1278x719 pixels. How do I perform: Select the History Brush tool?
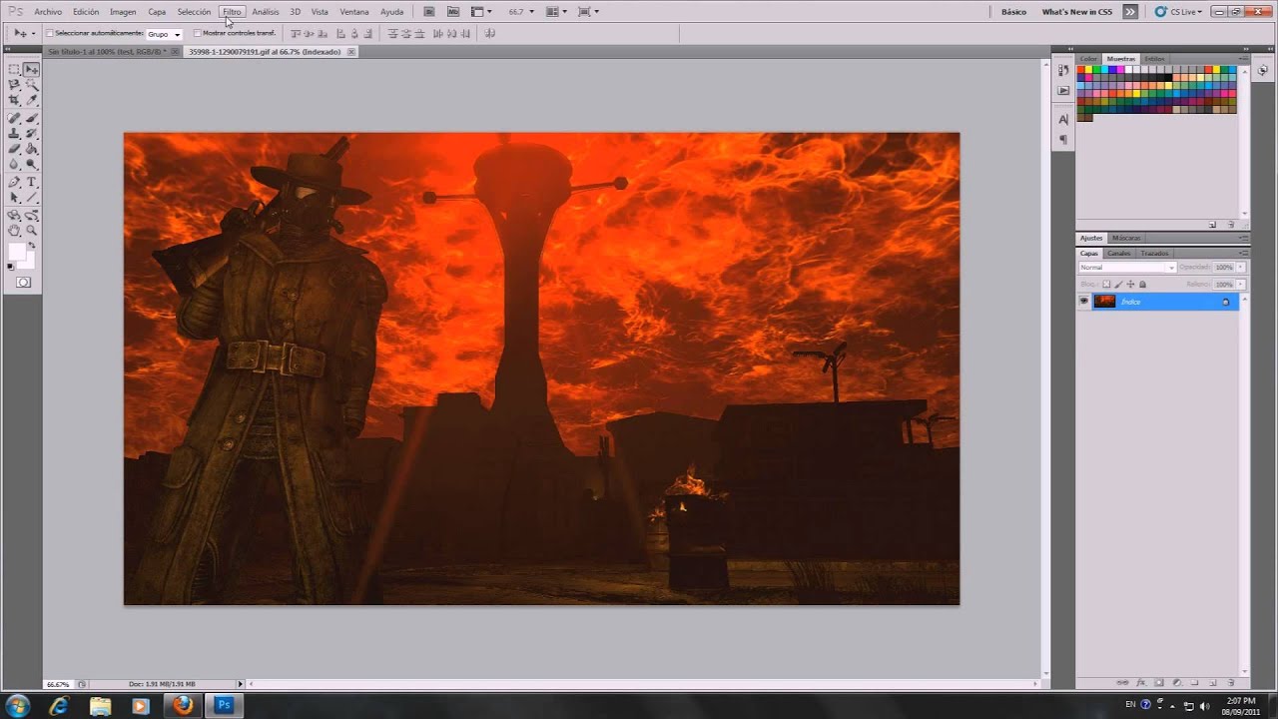(32, 133)
